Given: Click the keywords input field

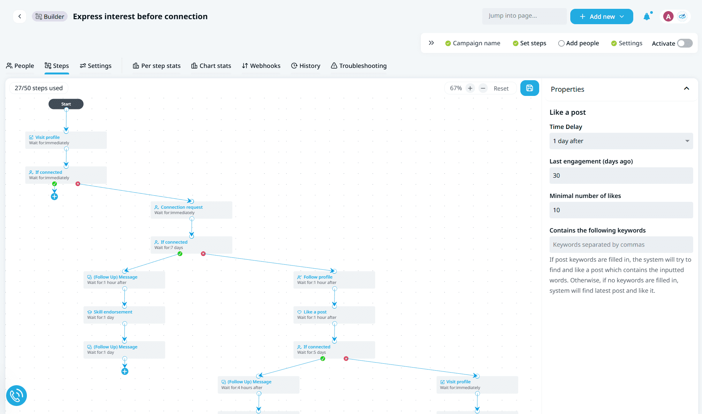Looking at the screenshot, I should click(x=621, y=245).
